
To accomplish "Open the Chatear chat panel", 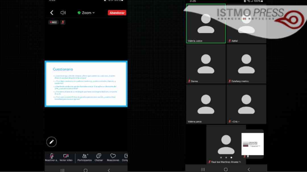I will click(x=99, y=157).
